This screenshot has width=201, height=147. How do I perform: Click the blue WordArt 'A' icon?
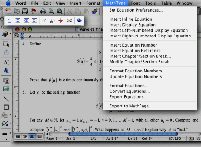pyautogui.click(x=6, y=71)
